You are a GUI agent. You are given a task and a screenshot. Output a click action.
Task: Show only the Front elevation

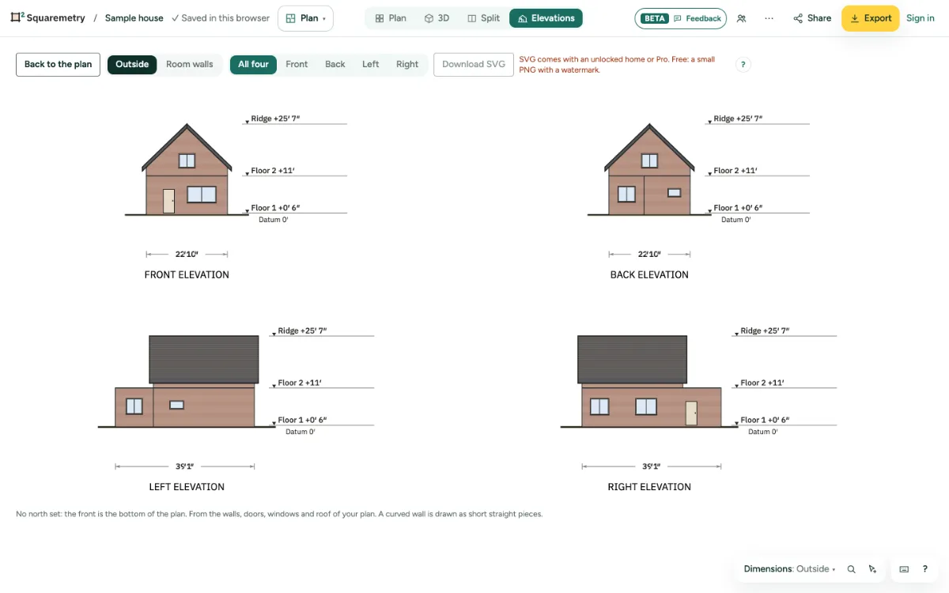click(297, 65)
